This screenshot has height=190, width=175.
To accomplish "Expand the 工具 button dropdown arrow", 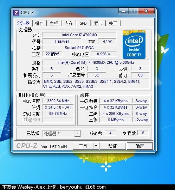I will pos(96,146).
